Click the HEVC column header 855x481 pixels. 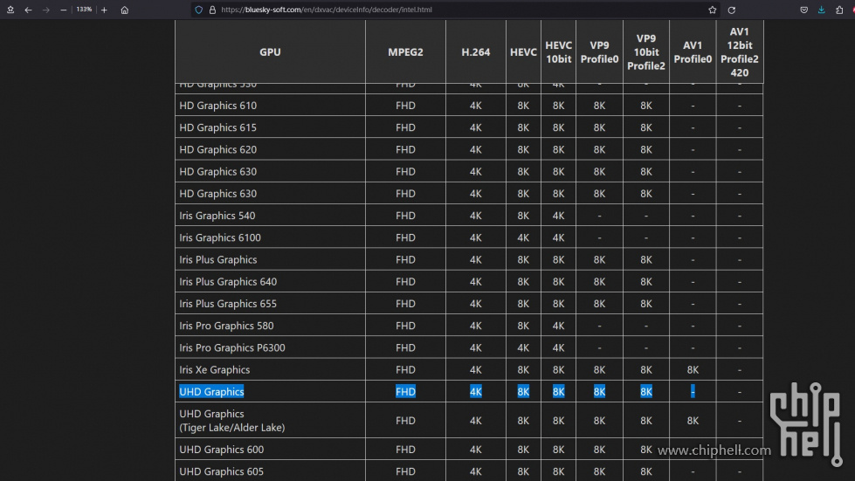(523, 52)
